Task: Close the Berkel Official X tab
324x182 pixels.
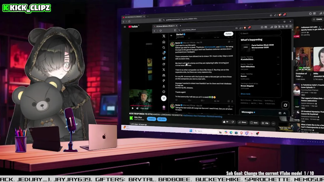Action: pos(177,26)
